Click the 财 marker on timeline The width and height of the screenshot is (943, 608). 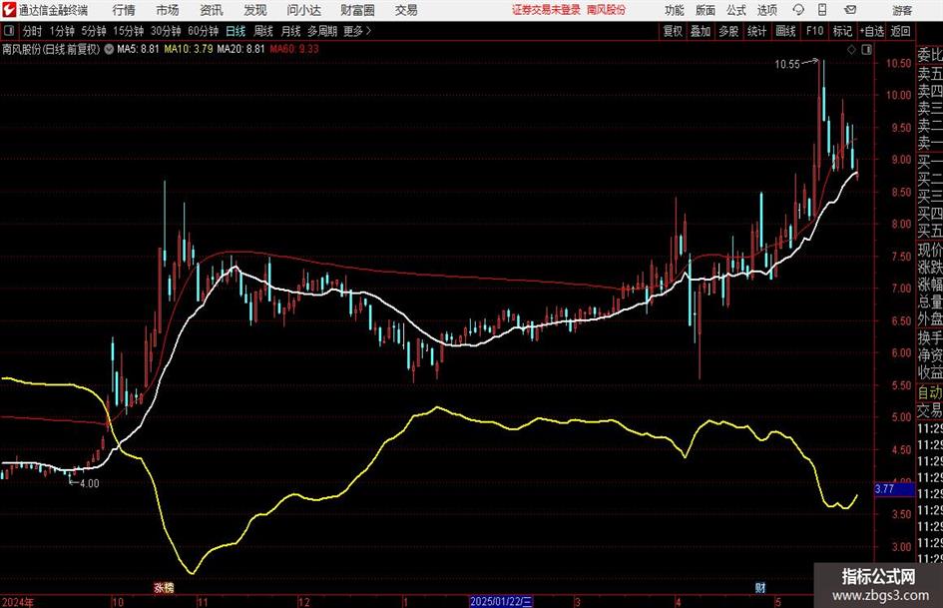(x=760, y=588)
